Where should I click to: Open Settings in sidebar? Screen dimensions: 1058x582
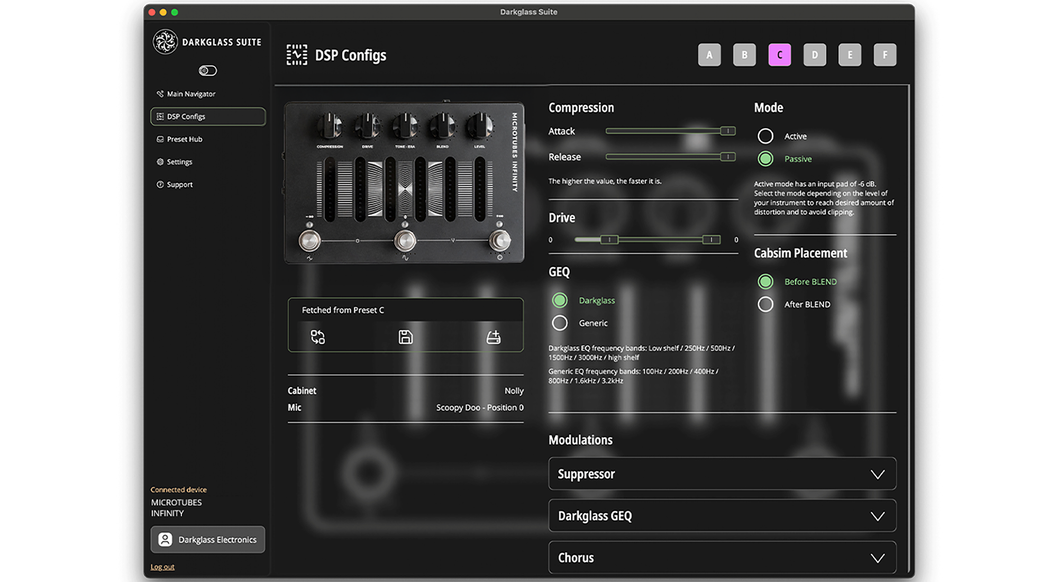pyautogui.click(x=208, y=162)
